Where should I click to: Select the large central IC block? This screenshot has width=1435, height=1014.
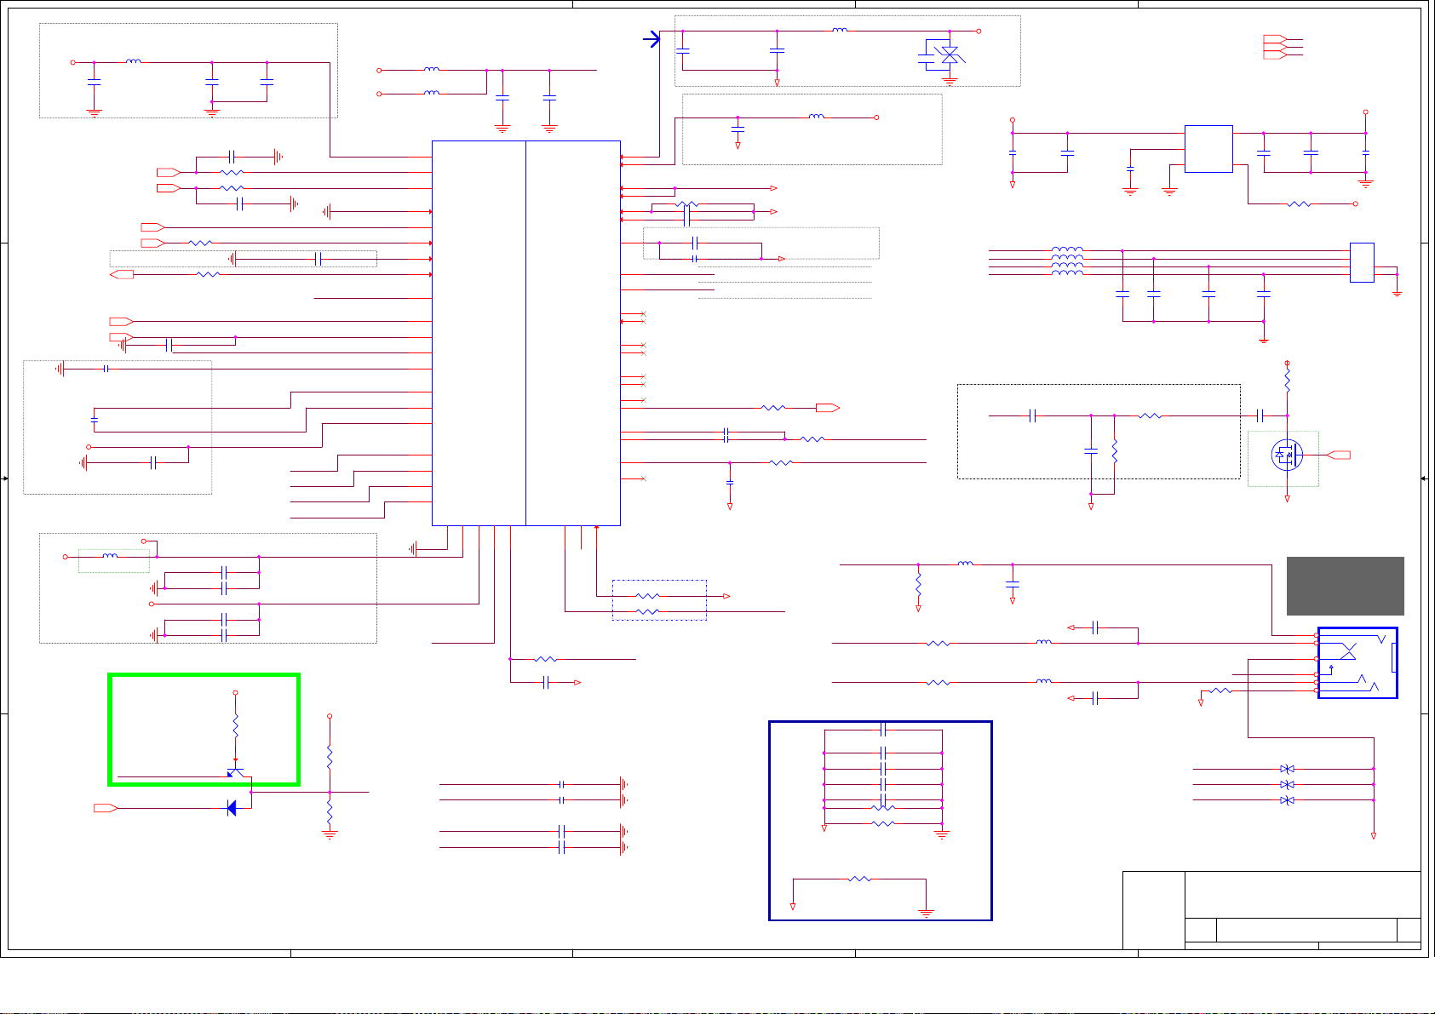coord(526,333)
